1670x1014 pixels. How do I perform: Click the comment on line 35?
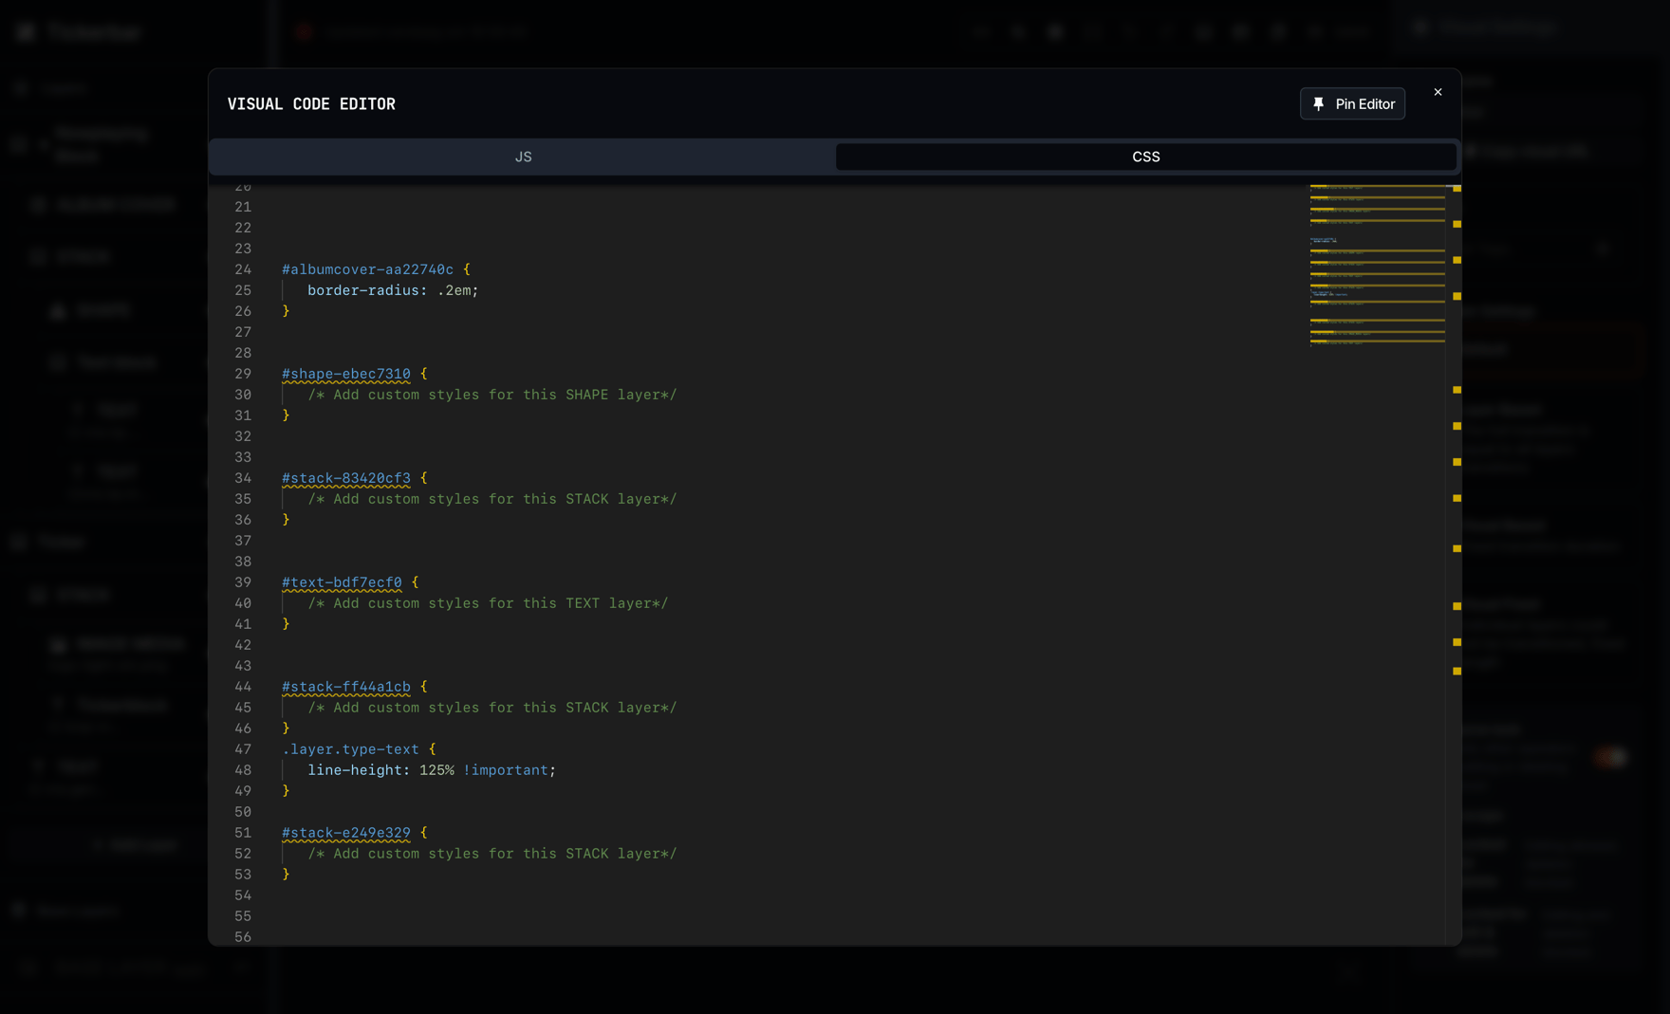point(492,499)
